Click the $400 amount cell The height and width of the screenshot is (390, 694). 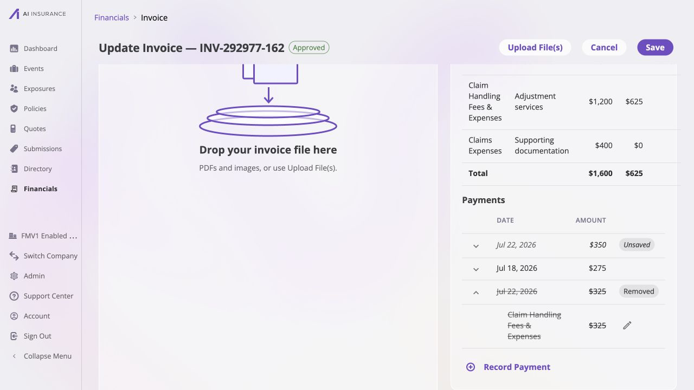point(603,146)
